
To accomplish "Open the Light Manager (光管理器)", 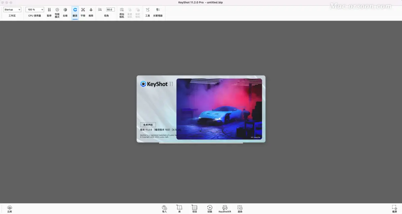I will coord(158,12).
